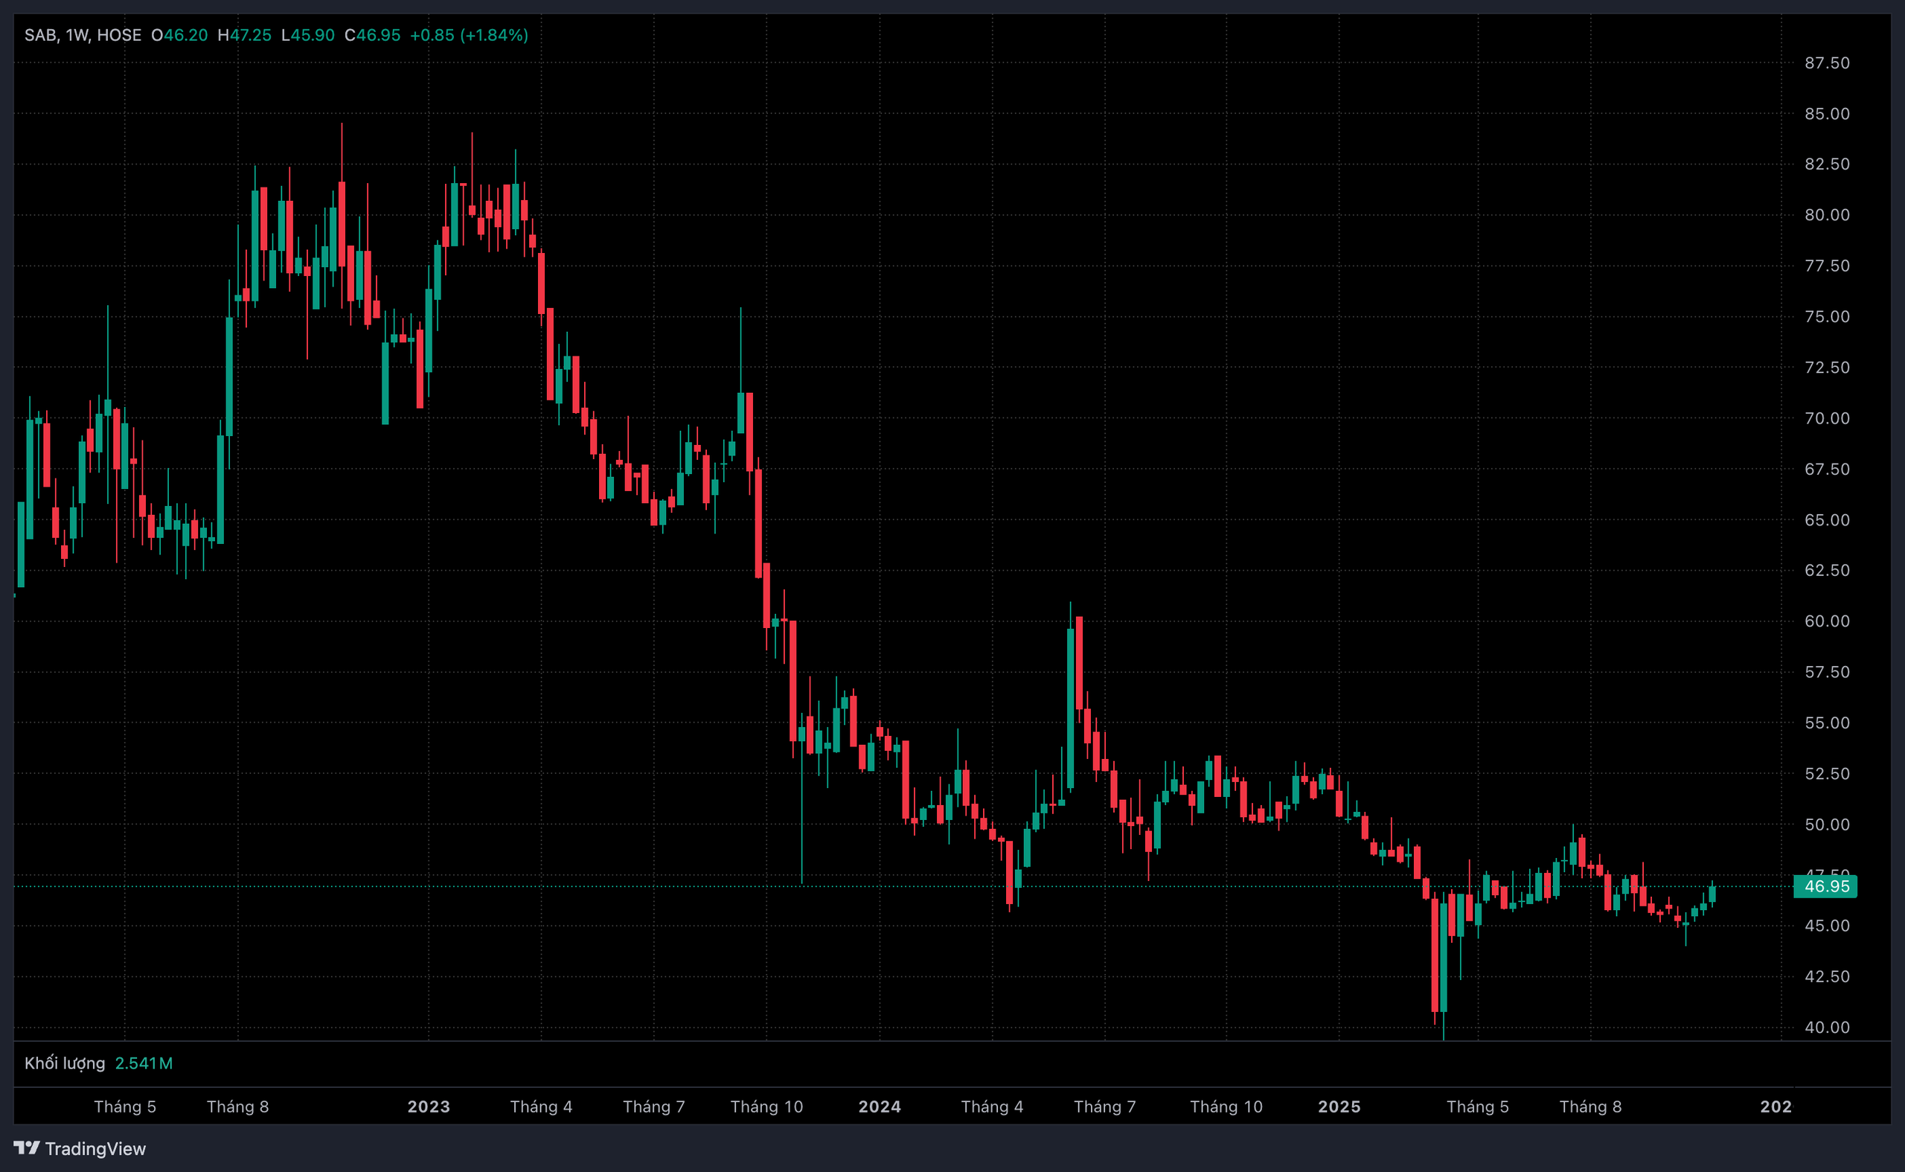The image size is (1905, 1172).
Task: Open the TradingView text link
Action: click(x=95, y=1149)
